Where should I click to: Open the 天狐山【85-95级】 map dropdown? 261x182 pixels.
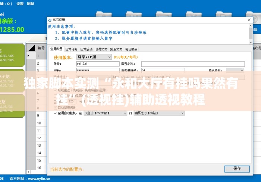click(x=106, y=113)
